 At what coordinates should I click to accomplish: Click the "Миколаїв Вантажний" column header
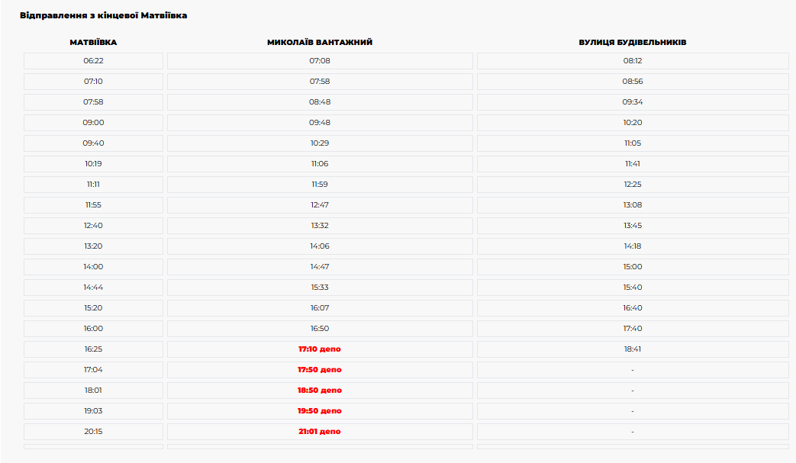pyautogui.click(x=320, y=43)
